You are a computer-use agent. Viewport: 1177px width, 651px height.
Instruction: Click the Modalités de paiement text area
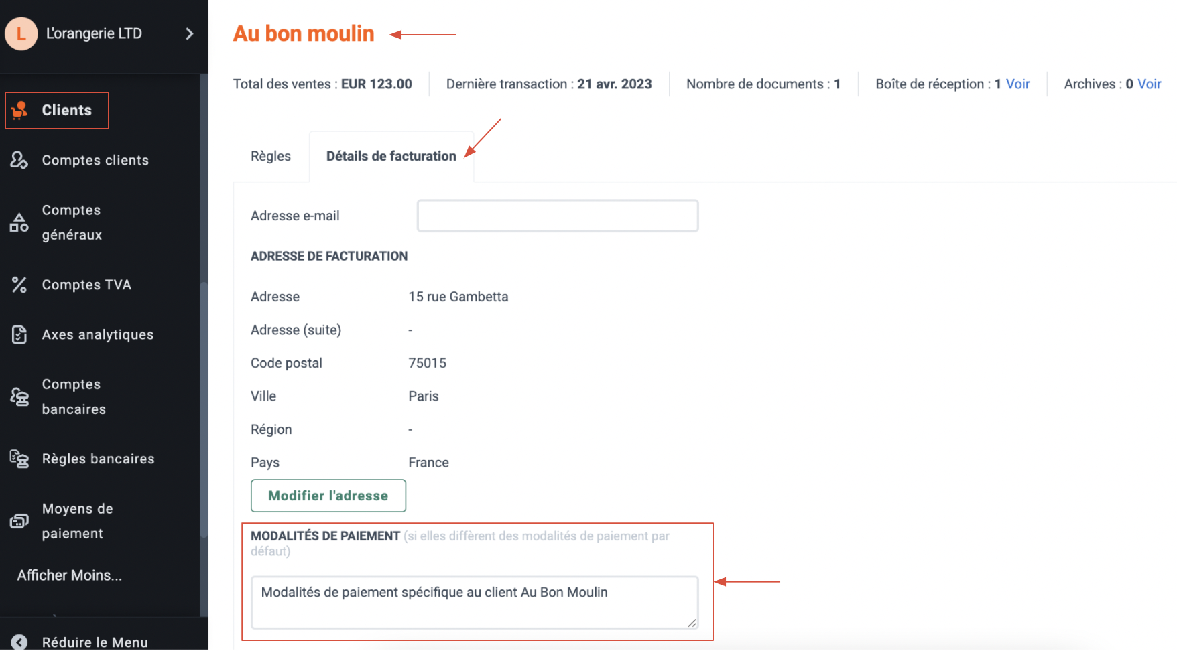[475, 602]
